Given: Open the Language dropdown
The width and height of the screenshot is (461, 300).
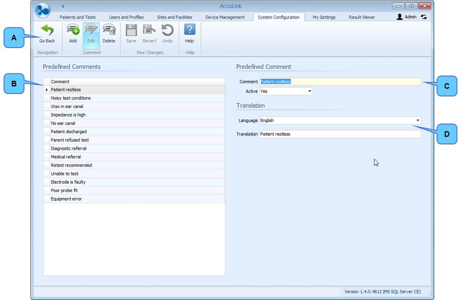Looking at the screenshot, I should tap(418, 121).
